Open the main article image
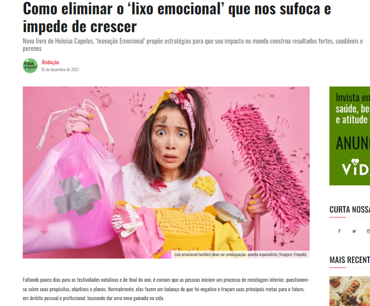Viewport: 370px width, 306px height. point(166,173)
